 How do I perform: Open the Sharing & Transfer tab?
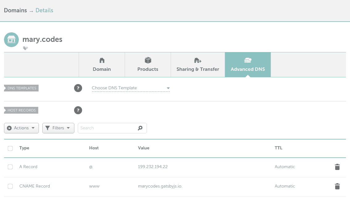198,65
